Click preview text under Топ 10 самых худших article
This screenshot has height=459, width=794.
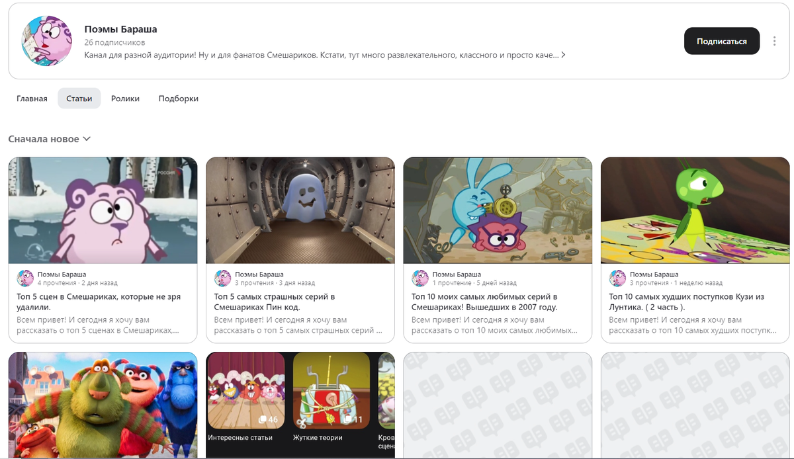[692, 325]
